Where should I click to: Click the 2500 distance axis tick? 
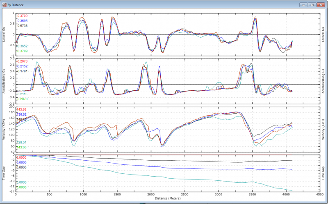185,195
